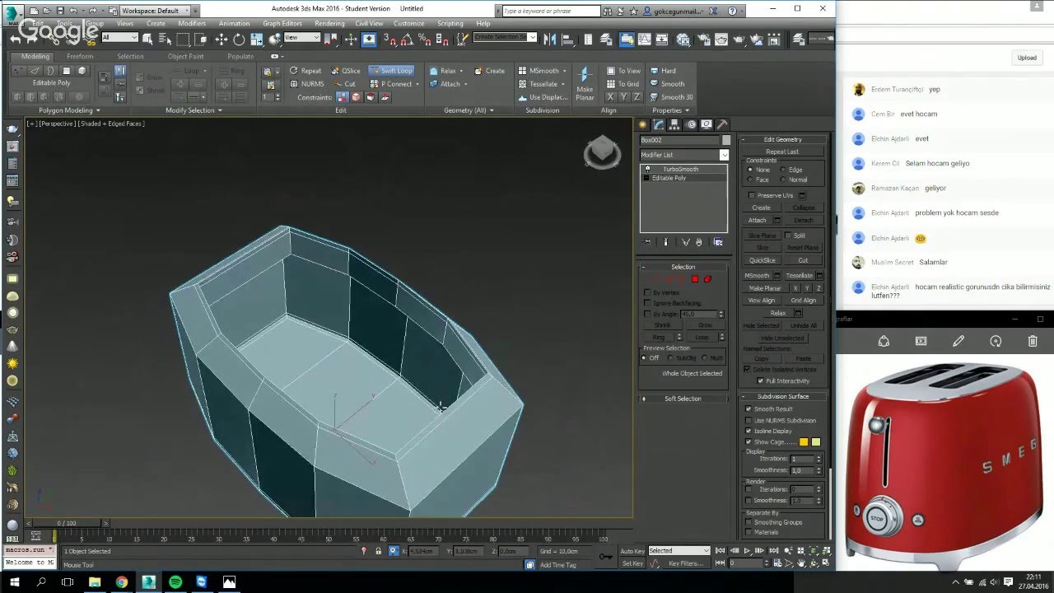Viewport: 1054px width, 593px height.
Task: Select Polygon sub-object level icon
Action: [x=695, y=279]
